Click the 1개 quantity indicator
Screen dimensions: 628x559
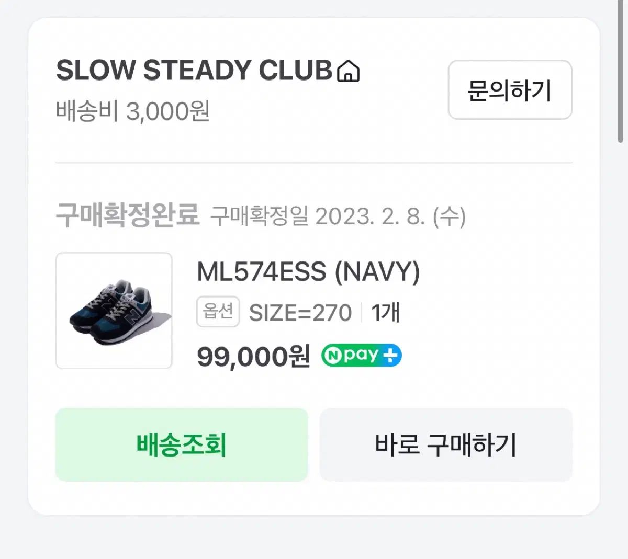[x=386, y=312]
